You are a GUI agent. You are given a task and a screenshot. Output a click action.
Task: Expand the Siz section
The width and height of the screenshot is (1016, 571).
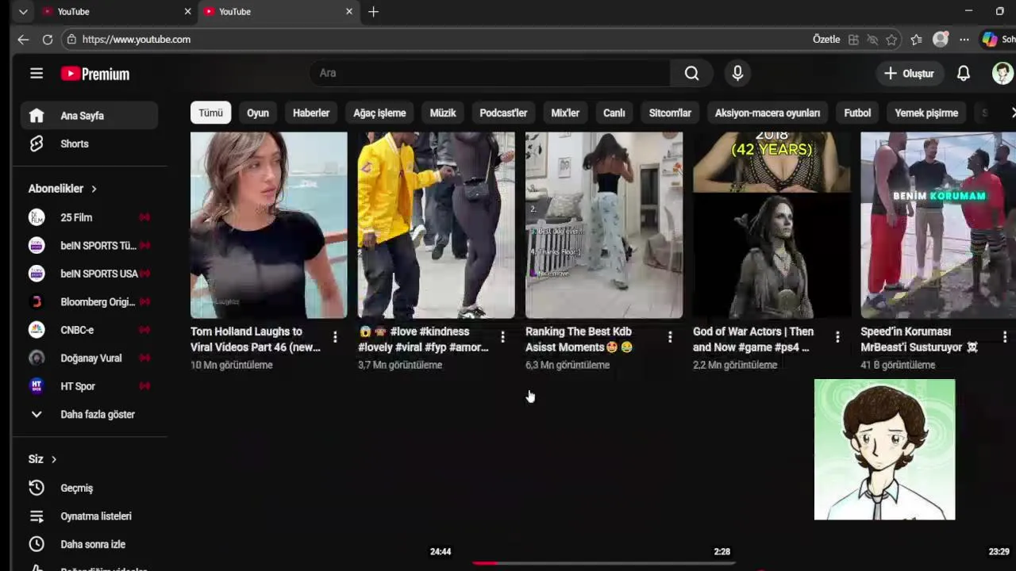tap(43, 459)
